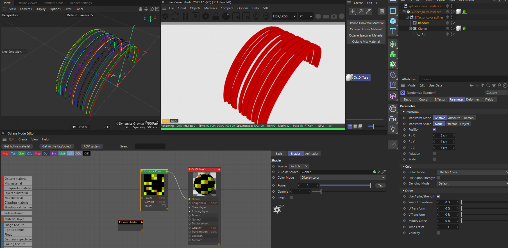Click the search magnifier in Attributes panel
The image size is (508, 248).
tap(488, 85)
